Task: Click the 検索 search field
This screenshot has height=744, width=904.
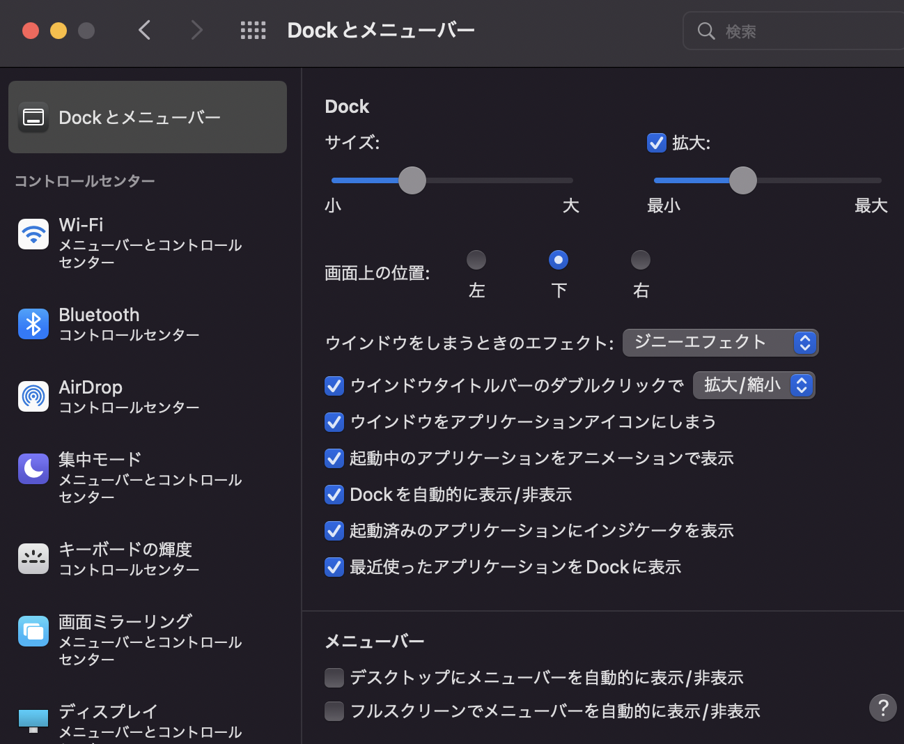Action: [794, 31]
